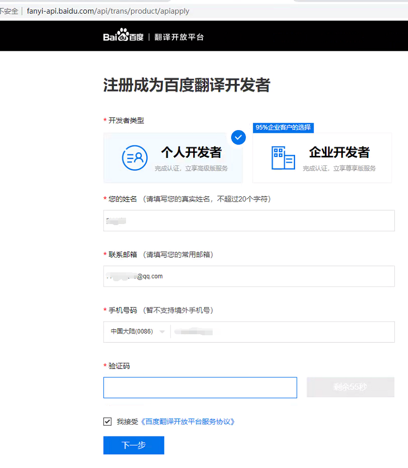Image resolution: width=408 pixels, height=468 pixels.
Task: Click the browser URL address bar
Action: coord(108,11)
